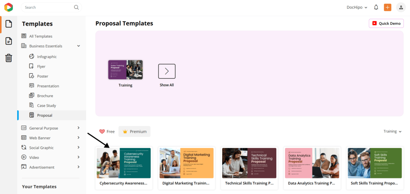This screenshot has height=194, width=410.
Task: Click the Web Banner icon
Action: 24,138
